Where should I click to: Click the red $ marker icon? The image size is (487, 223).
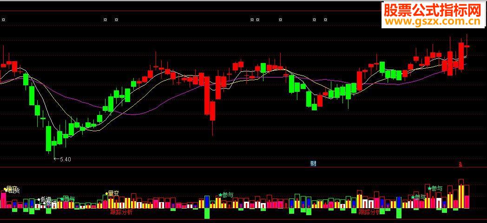coord(461,164)
